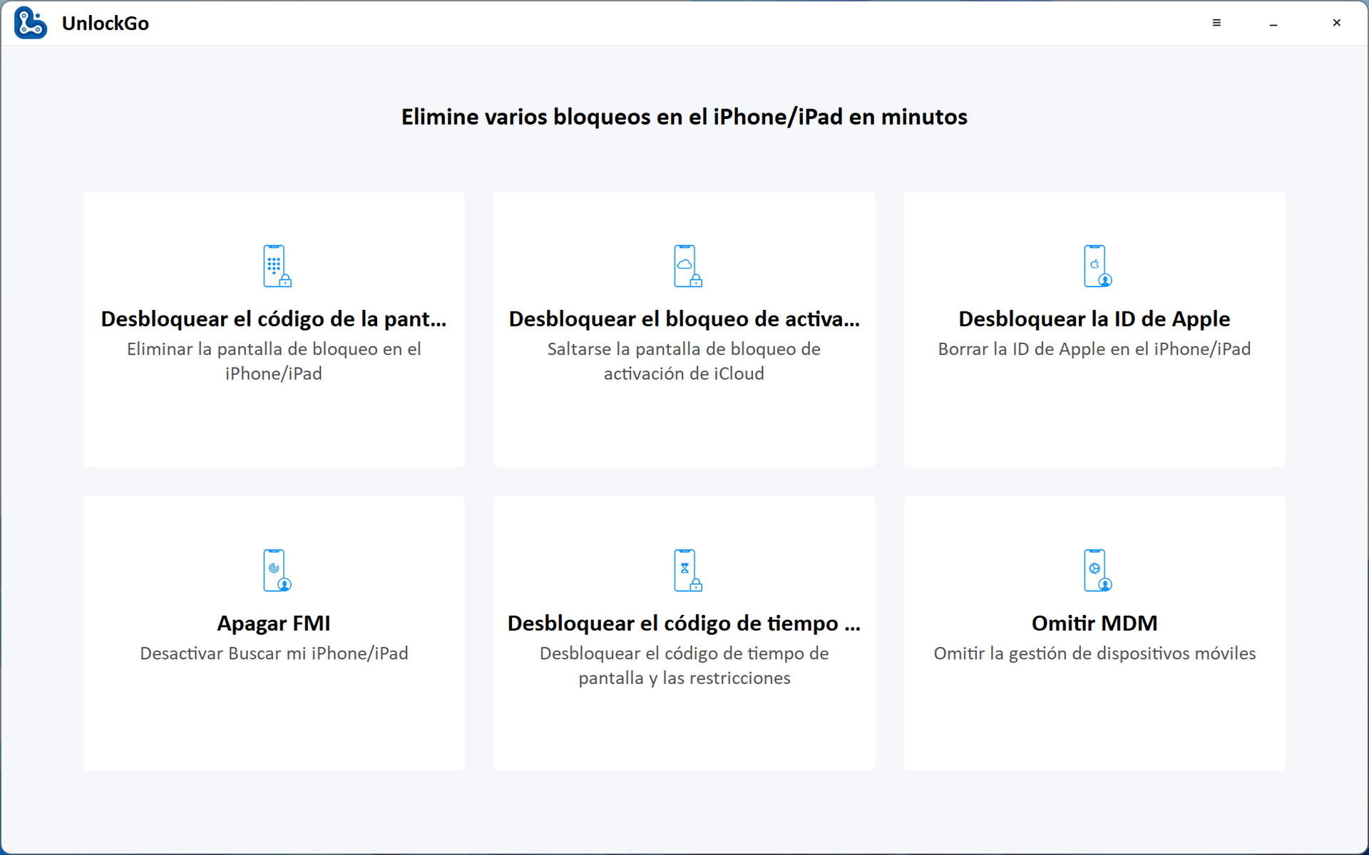Minimize the UnlockGo window
The height and width of the screenshot is (855, 1369).
(1273, 24)
